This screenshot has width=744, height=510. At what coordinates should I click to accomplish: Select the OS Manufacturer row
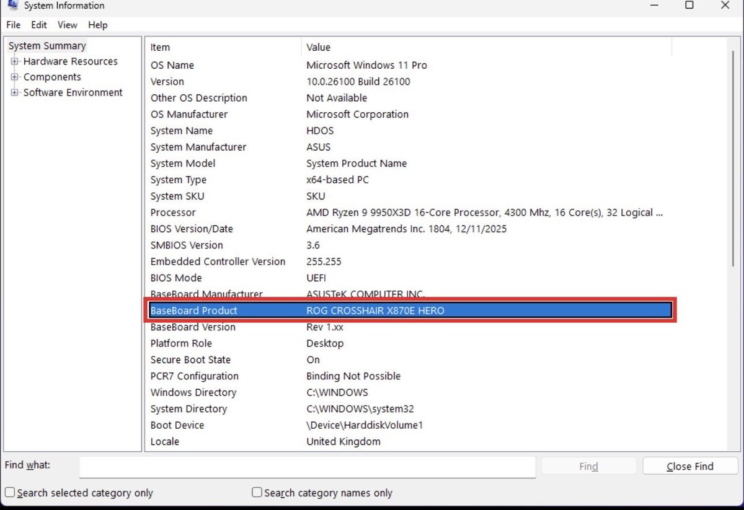(410, 114)
